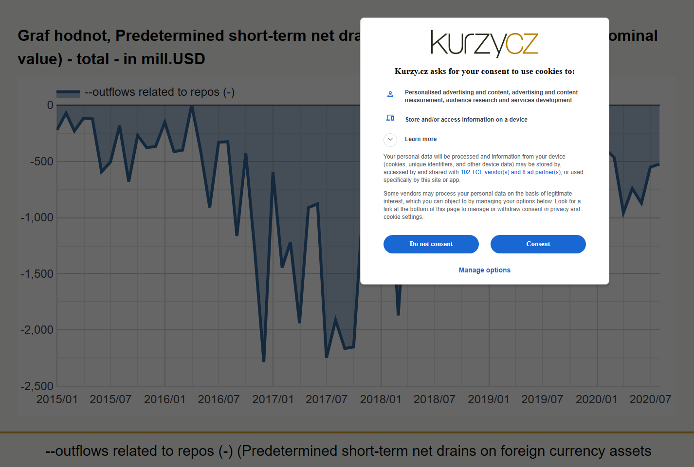Screen dimensions: 694x467
Task: Click the device storage icon
Action: pyautogui.click(x=390, y=118)
